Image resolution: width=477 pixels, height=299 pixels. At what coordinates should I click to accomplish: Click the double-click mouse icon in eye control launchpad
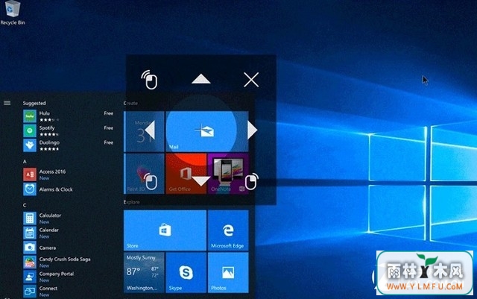tap(149, 80)
